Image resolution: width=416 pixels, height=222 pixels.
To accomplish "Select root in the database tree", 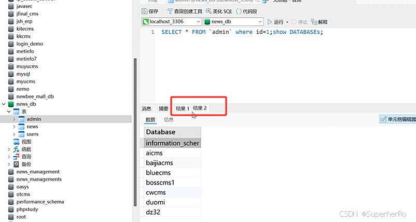I will click(x=21, y=217).
